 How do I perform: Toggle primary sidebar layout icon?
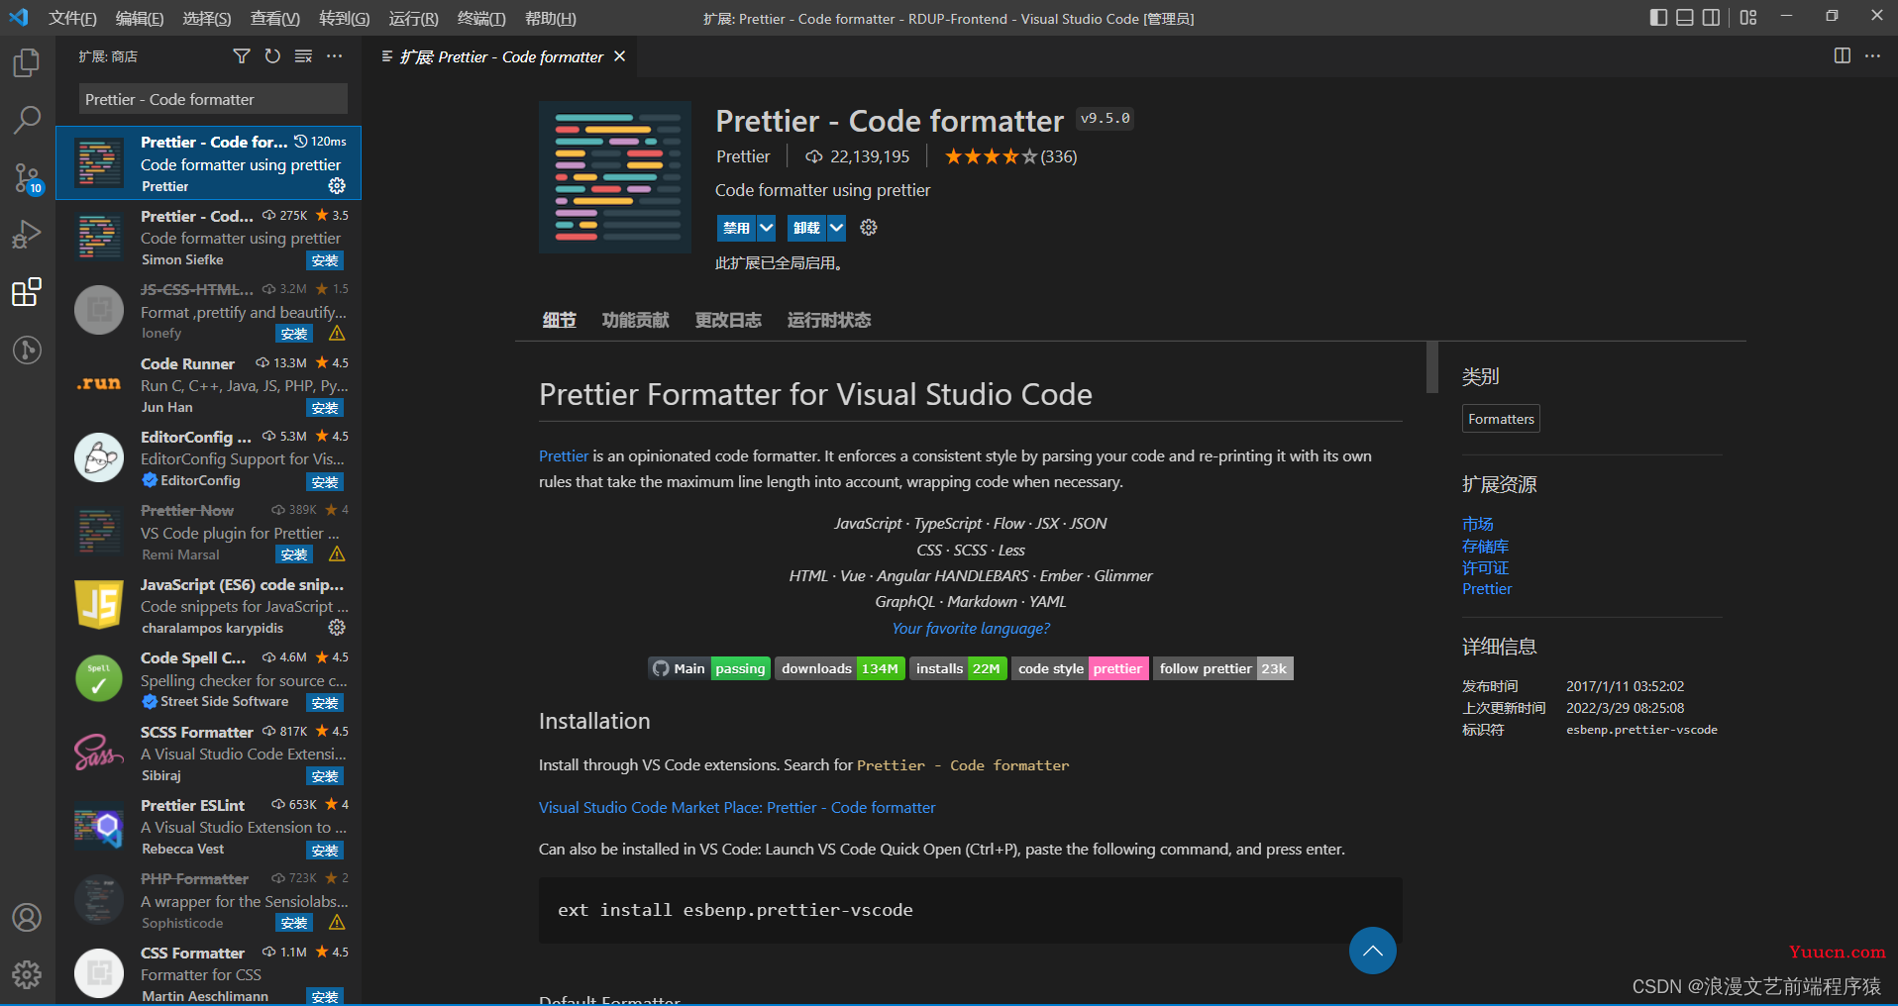(1658, 18)
